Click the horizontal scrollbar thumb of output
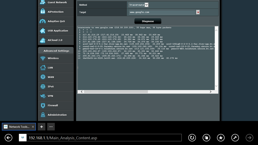This screenshot has width=258, height=145. coord(116,92)
